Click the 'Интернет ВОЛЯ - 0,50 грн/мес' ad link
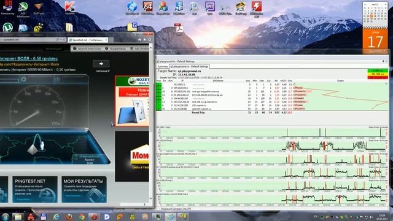 [29, 58]
